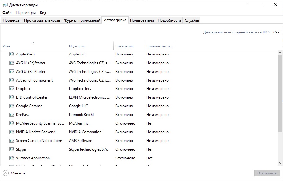This screenshot has width=283, height=181.
Task: Sort by the Состояние column header
Action: tap(129, 45)
